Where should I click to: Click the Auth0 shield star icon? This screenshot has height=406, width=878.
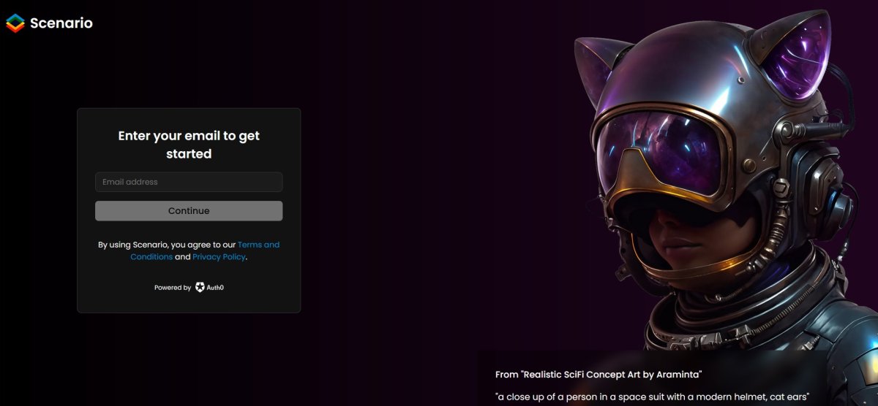pyautogui.click(x=200, y=288)
